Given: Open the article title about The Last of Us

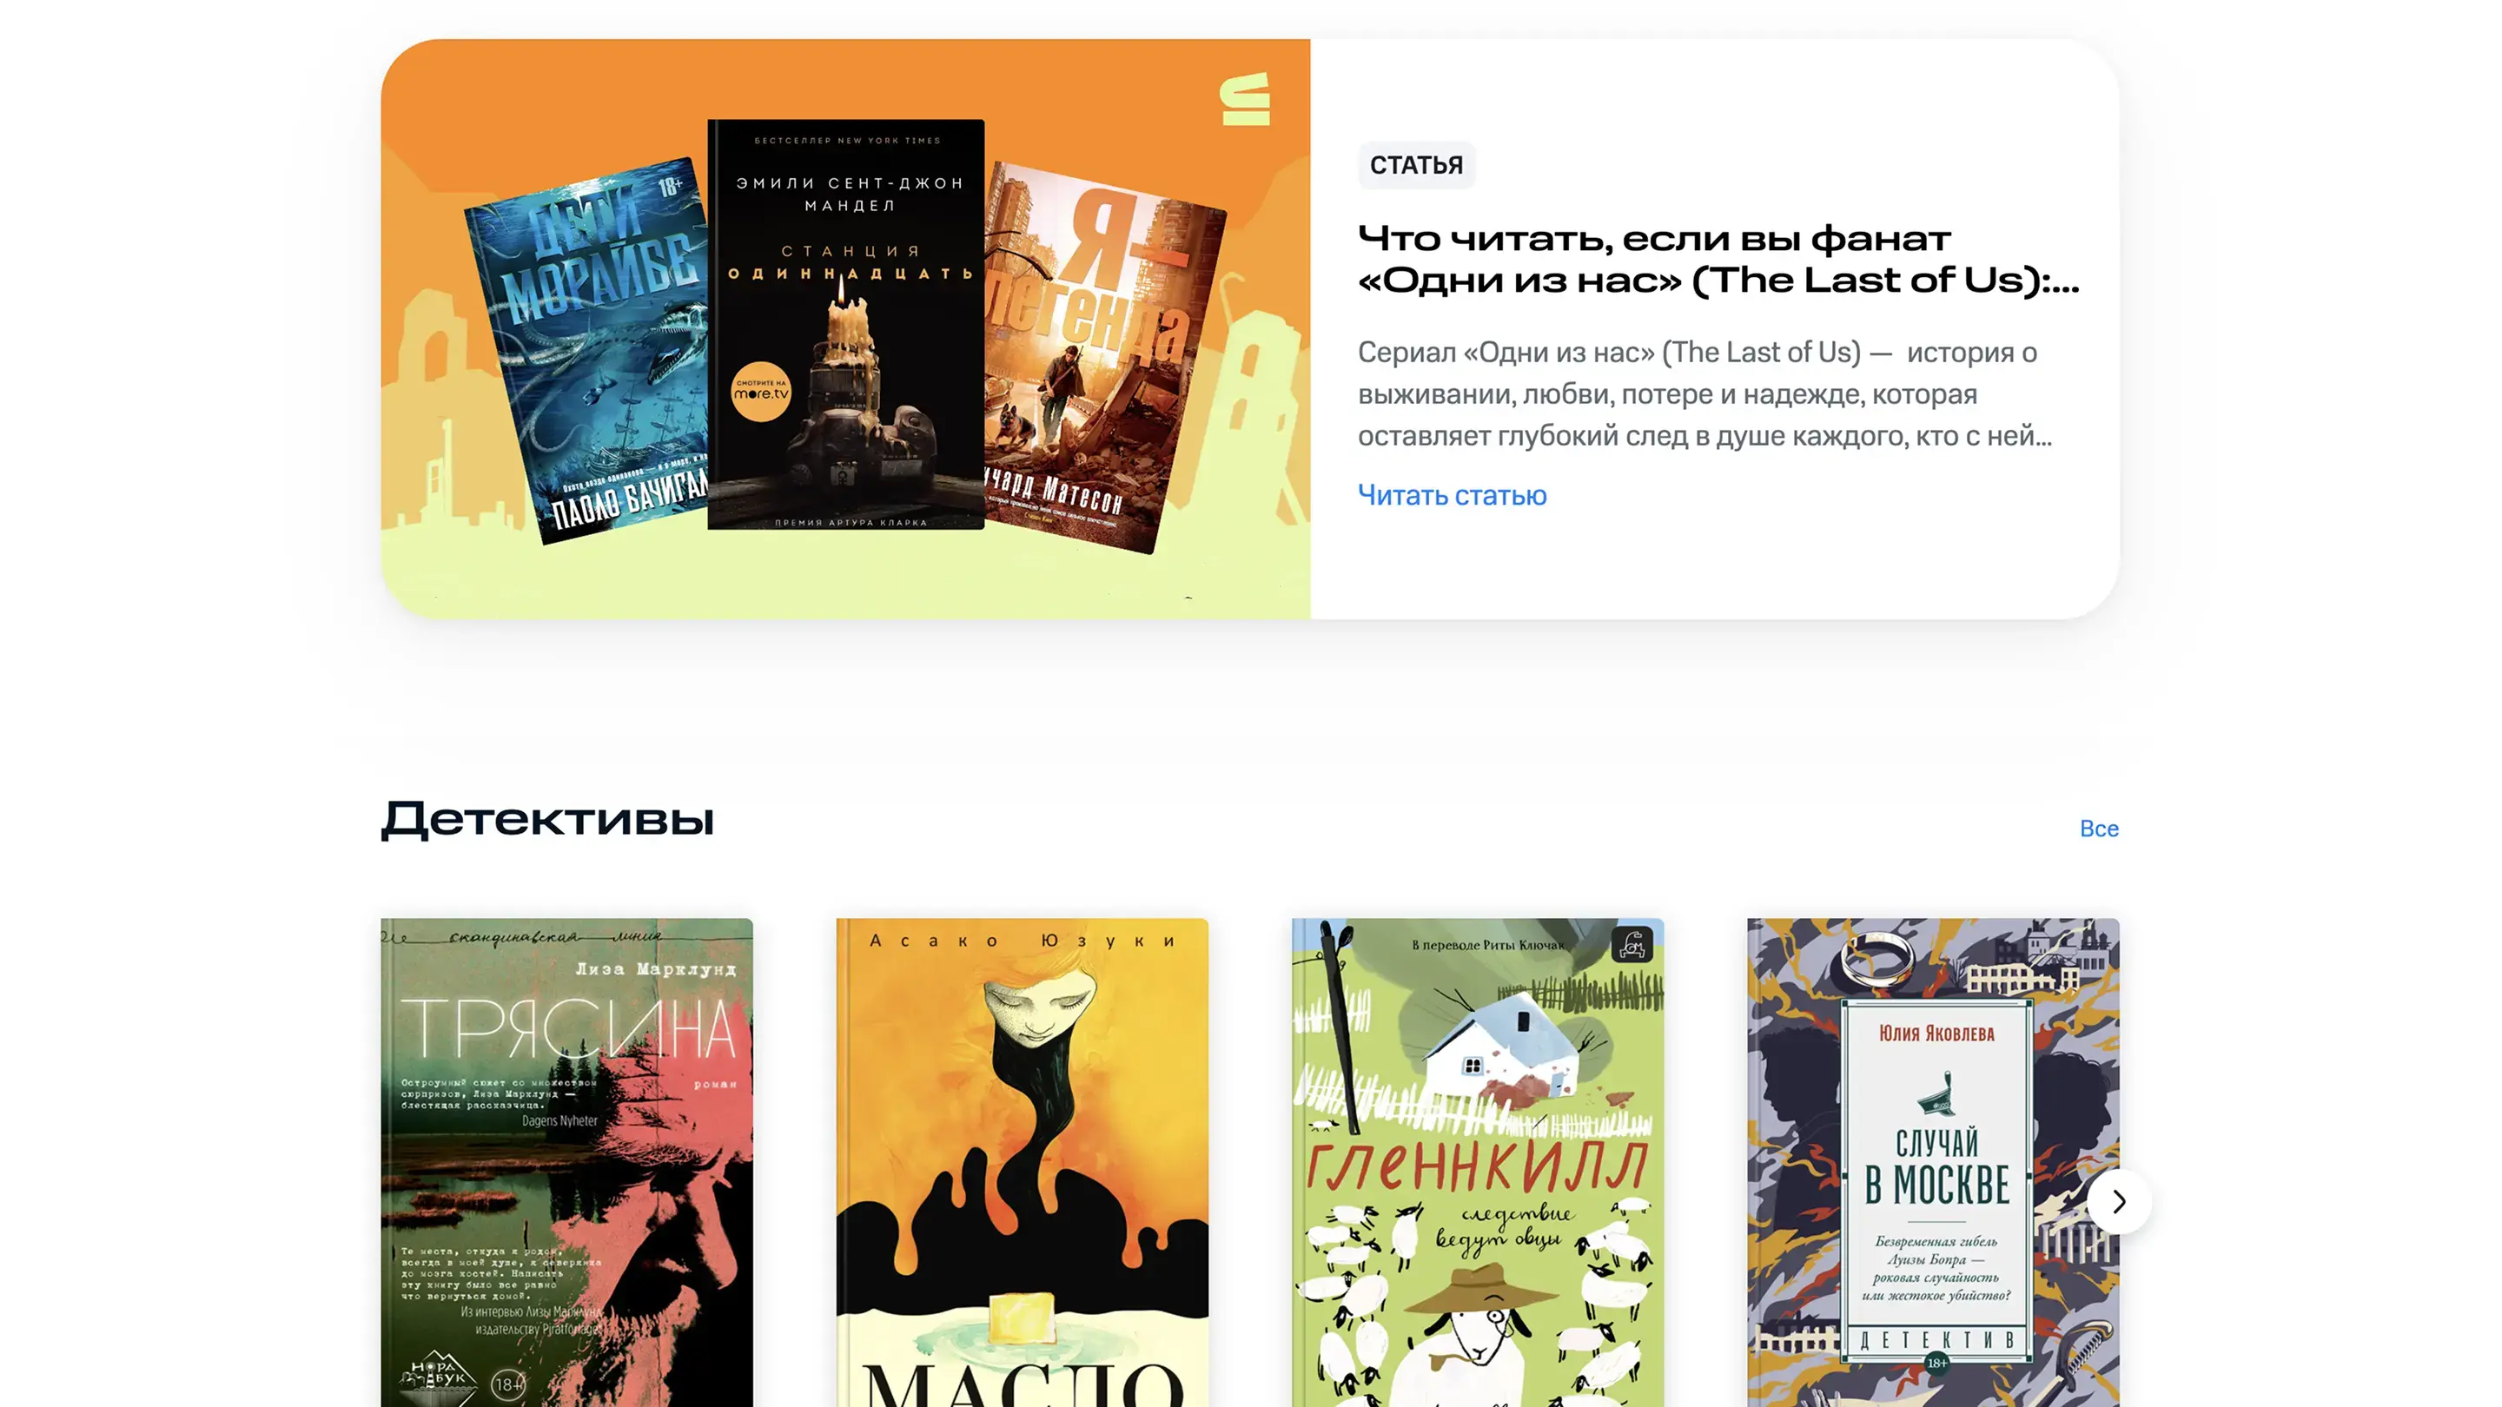Looking at the screenshot, I should [1718, 260].
